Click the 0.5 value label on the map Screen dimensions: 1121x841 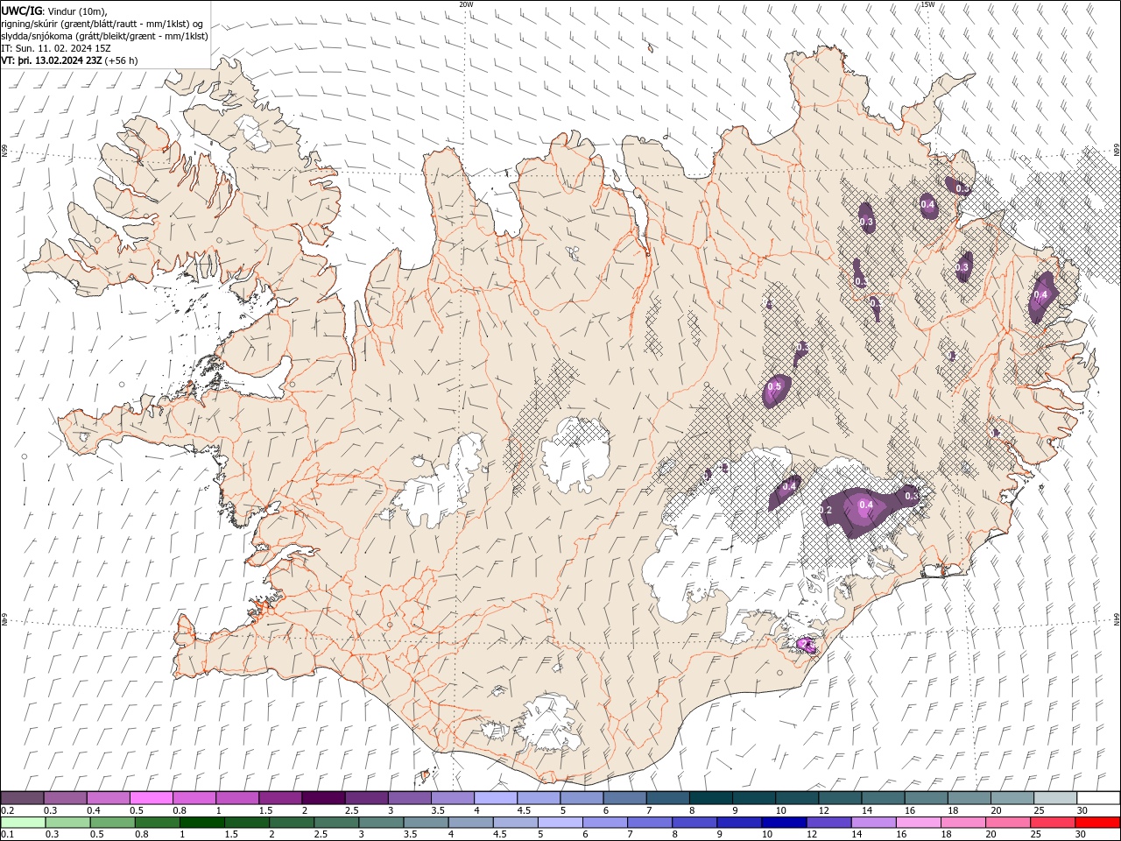(x=774, y=386)
